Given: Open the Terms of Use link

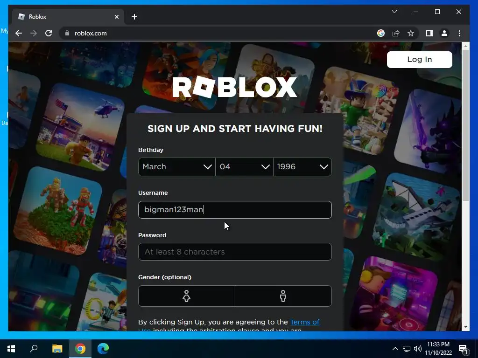Looking at the screenshot, I should point(304,322).
